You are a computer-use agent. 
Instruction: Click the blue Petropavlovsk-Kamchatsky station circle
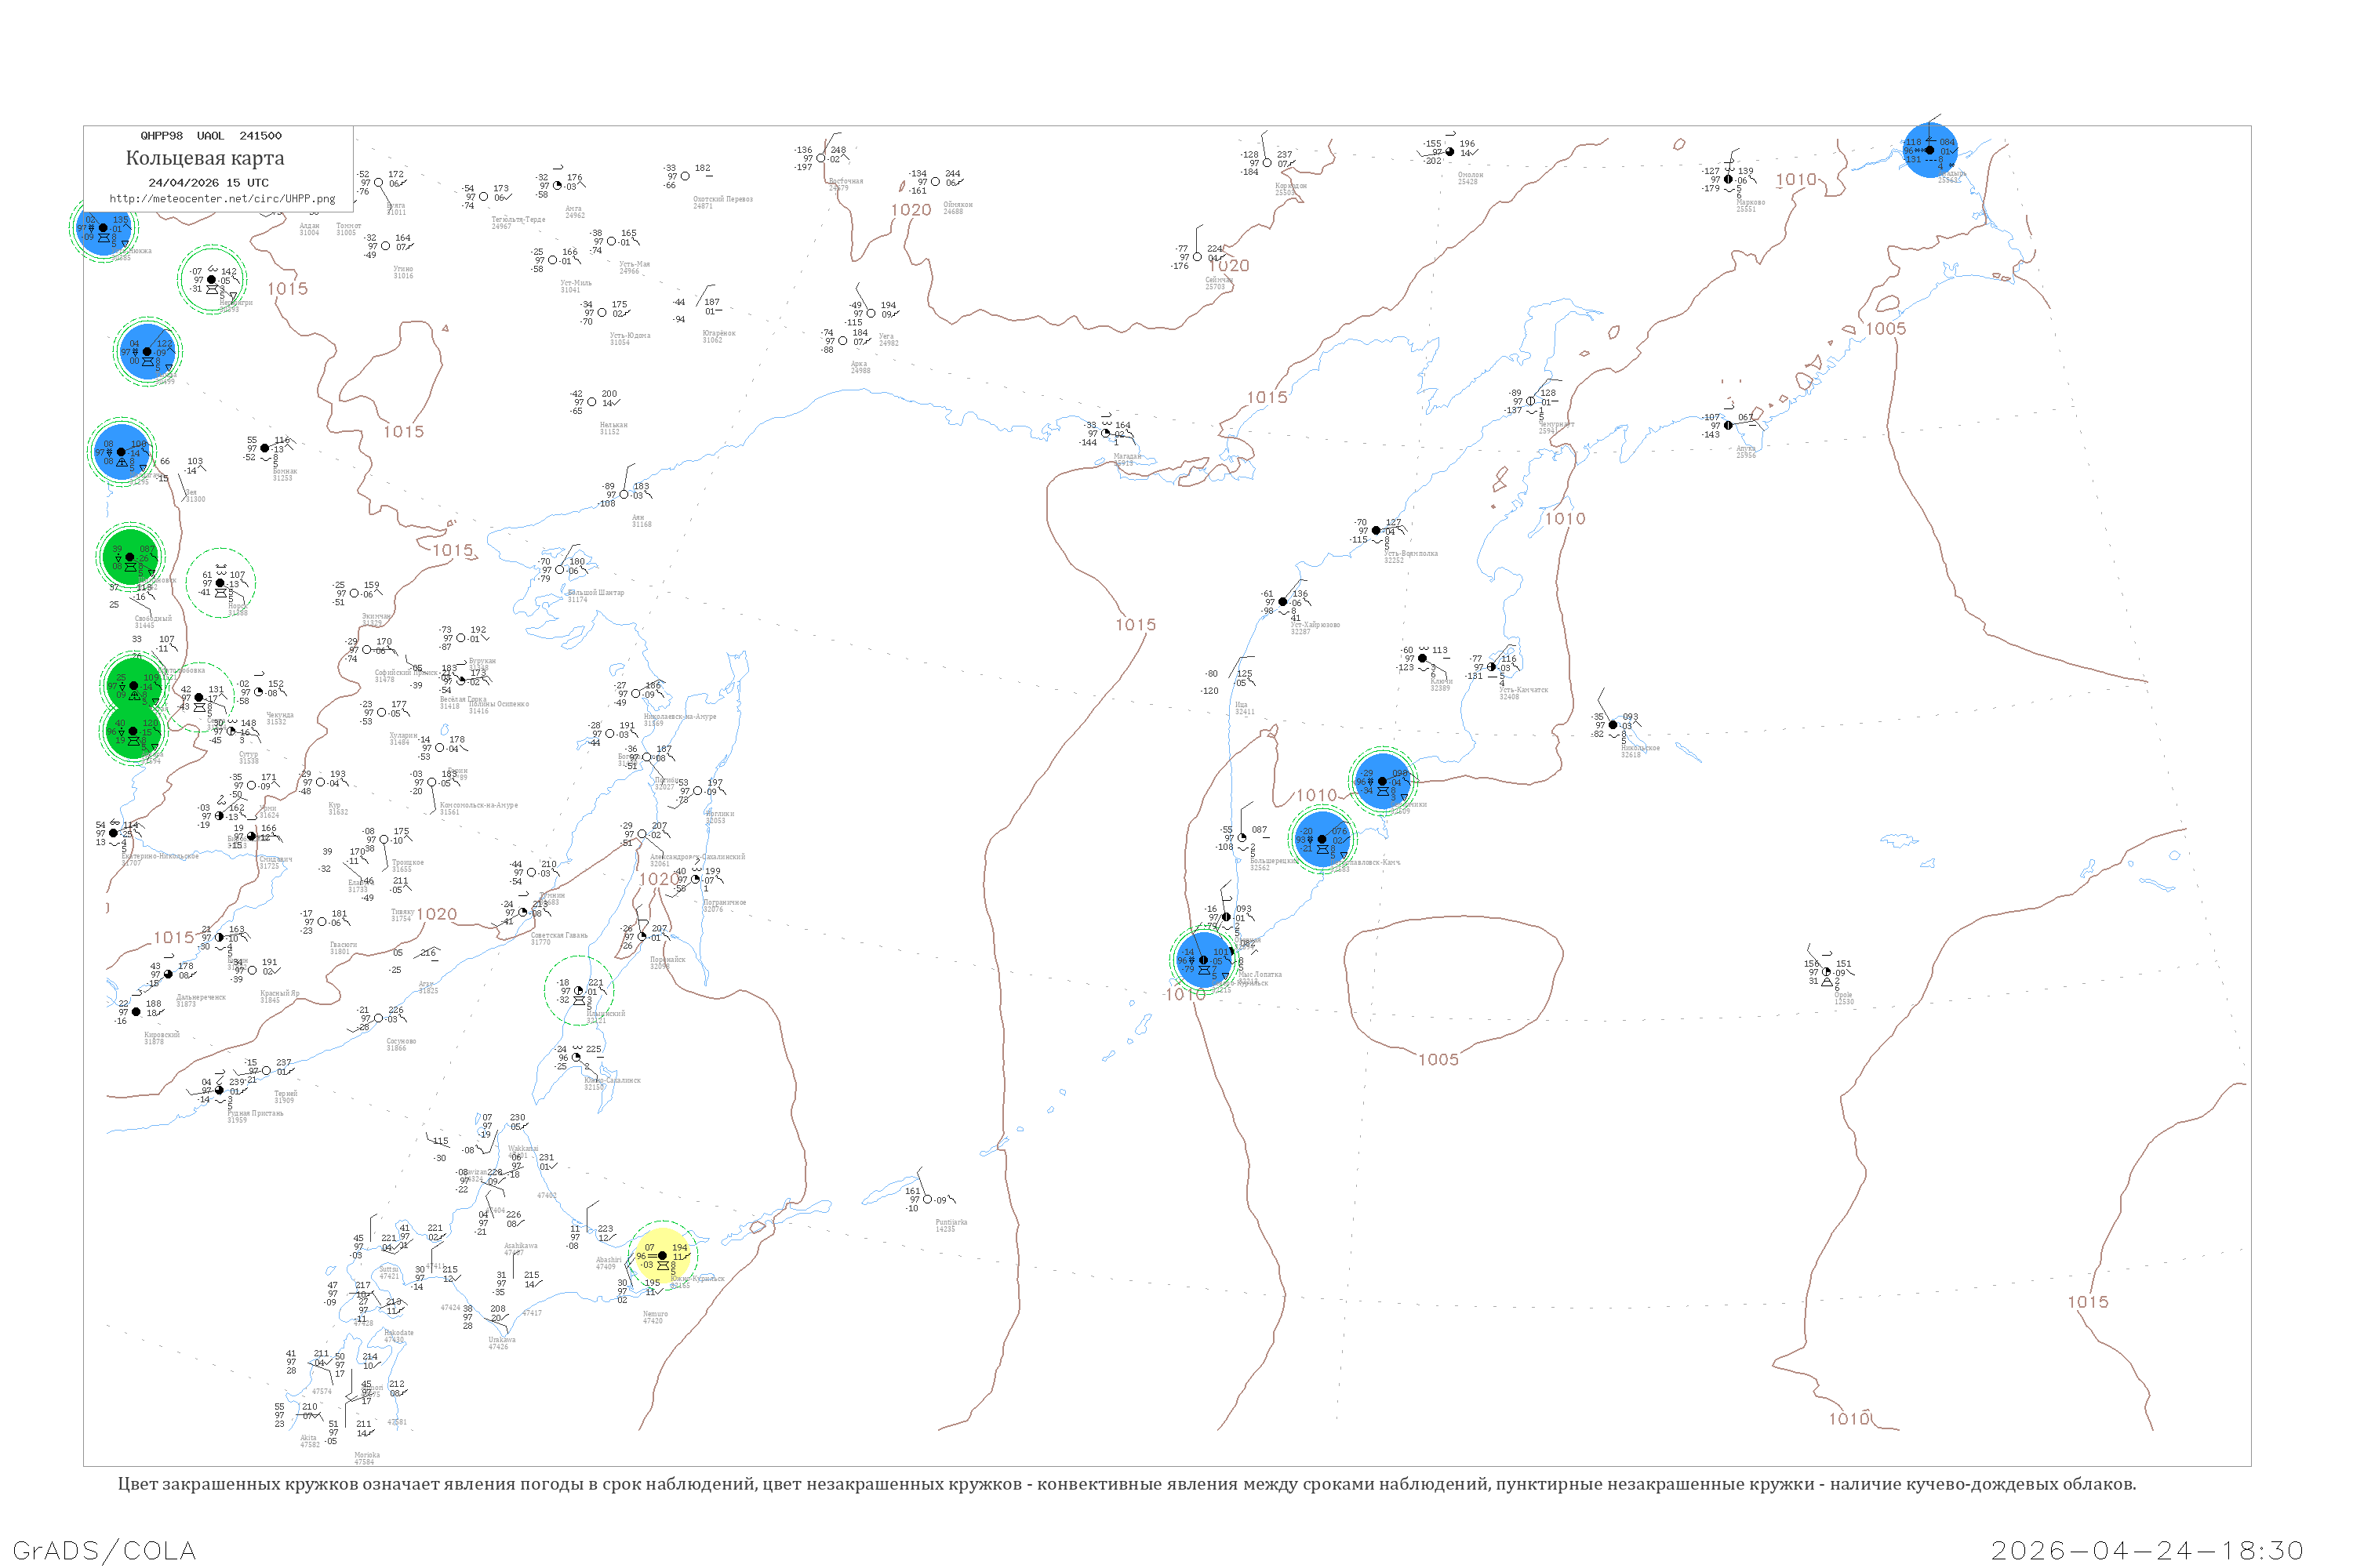tap(1322, 840)
